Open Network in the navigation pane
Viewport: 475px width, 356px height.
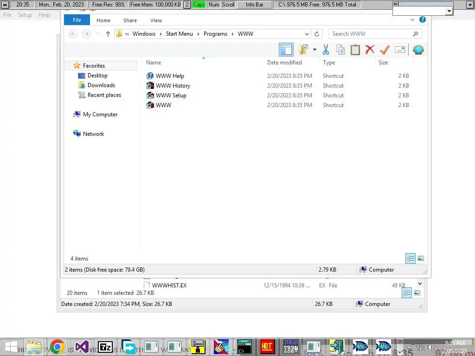tap(93, 133)
